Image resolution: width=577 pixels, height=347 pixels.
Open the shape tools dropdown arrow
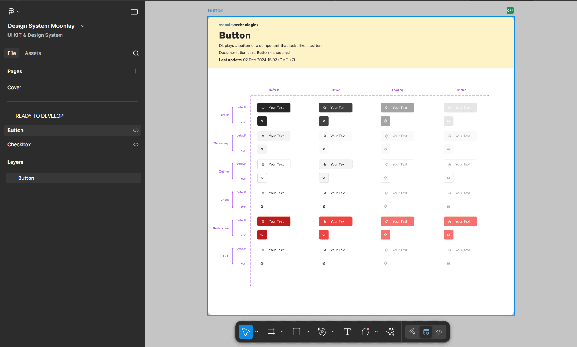point(308,332)
